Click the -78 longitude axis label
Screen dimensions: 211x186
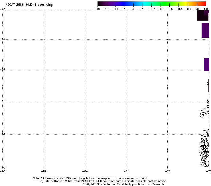[168, 171]
